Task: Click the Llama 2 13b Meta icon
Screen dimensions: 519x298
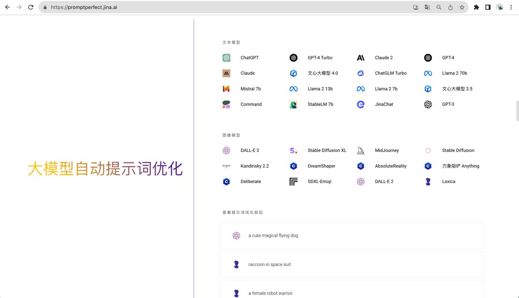Action: (294, 89)
